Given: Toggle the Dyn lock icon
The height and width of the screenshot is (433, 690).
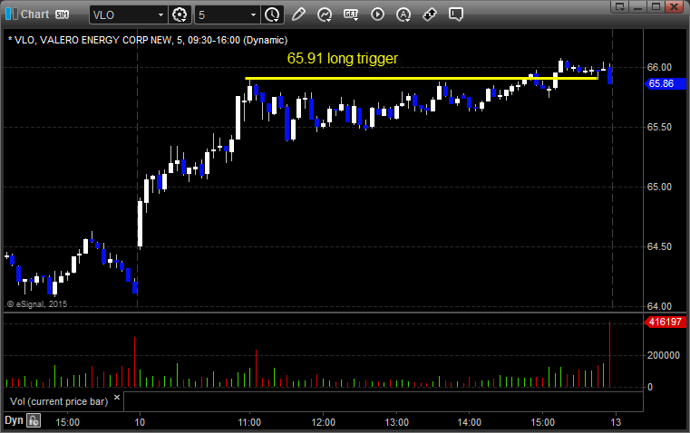Looking at the screenshot, I should click(x=34, y=420).
